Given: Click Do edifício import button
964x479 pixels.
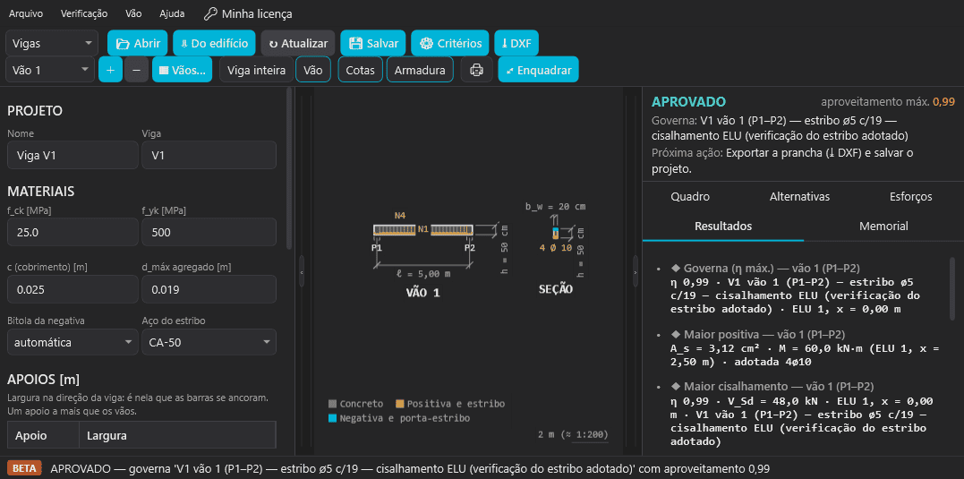Looking at the screenshot, I should (214, 44).
